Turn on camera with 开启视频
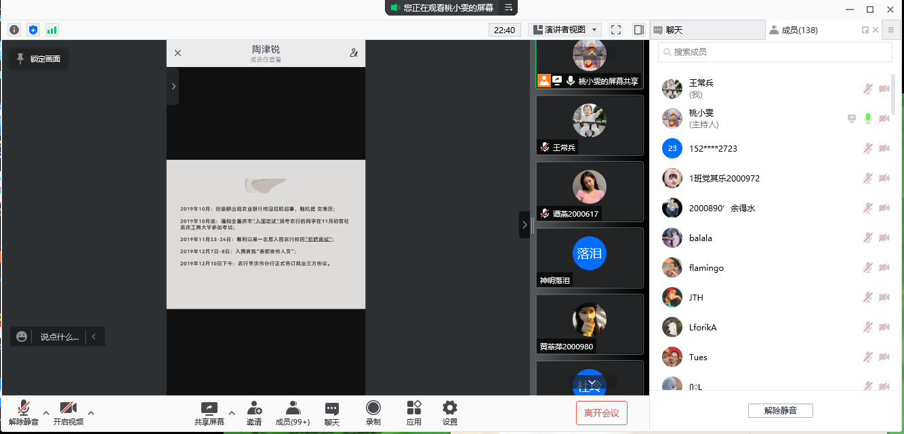 tap(68, 412)
